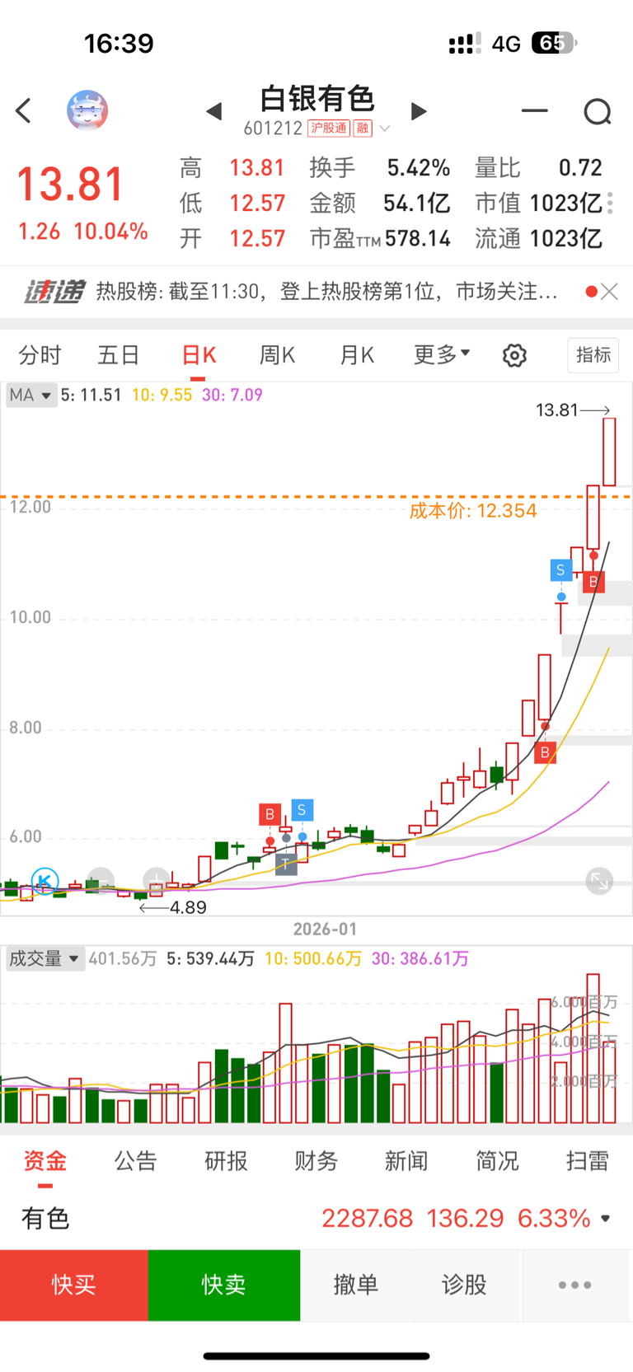Select the 周K chart tab
Viewport: 633px width, 1372px height.
pos(277,356)
